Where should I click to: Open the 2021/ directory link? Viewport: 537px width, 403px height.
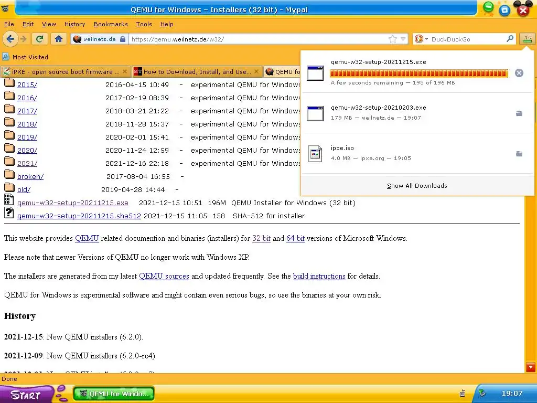tap(27, 164)
